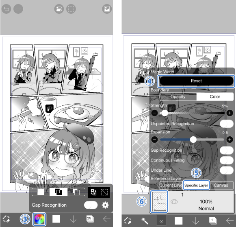Select the Magic Wand tool icon
236x227 pixels.
tap(144, 221)
